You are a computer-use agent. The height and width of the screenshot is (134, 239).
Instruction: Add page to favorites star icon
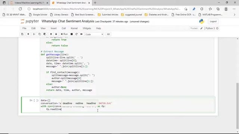pyautogui.click(x=186, y=9)
